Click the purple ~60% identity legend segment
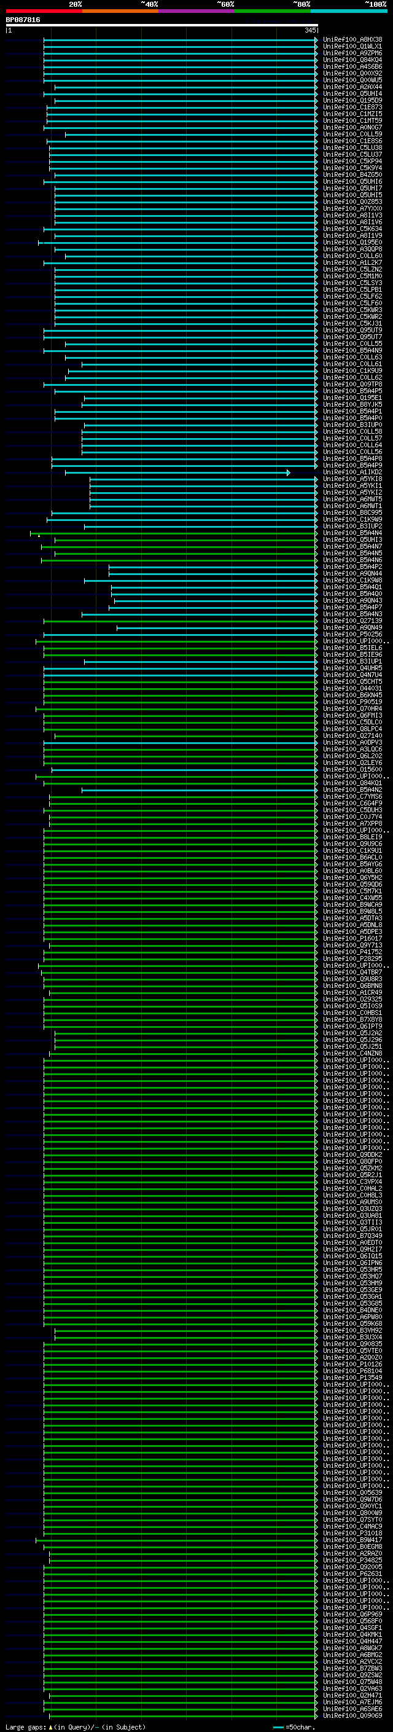This screenshot has height=1732, width=393. [x=197, y=11]
